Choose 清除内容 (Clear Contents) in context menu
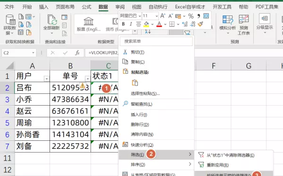This screenshot has height=176, width=283. pos(156,134)
